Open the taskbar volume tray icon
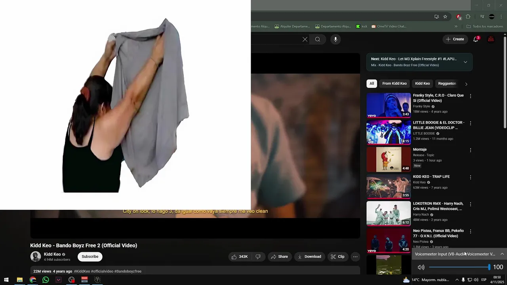 476,280
